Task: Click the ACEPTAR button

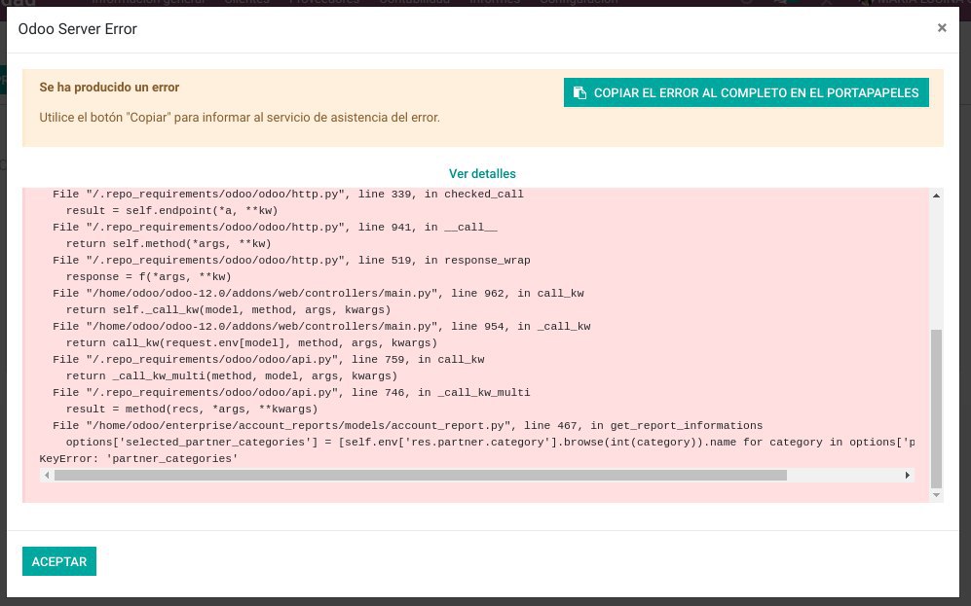Action: (58, 561)
